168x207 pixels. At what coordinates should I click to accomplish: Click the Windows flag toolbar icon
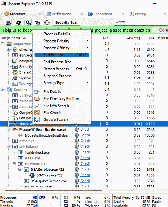[18, 23]
